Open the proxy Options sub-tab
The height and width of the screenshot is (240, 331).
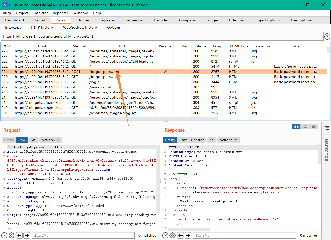(114, 27)
